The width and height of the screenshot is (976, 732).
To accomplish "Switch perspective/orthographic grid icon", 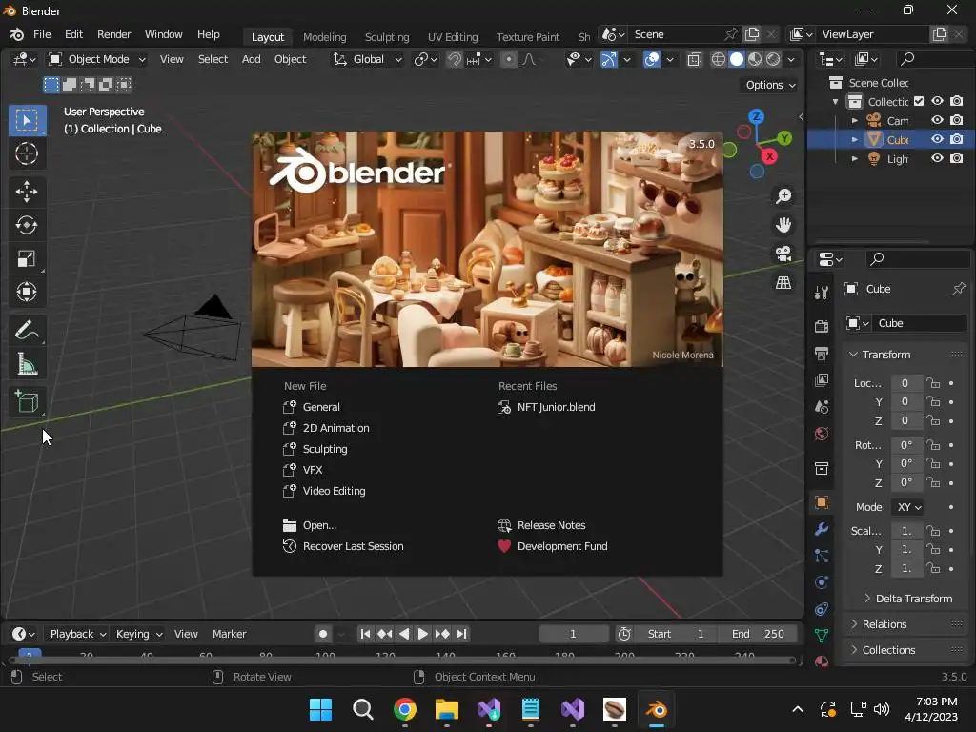I will 783,282.
